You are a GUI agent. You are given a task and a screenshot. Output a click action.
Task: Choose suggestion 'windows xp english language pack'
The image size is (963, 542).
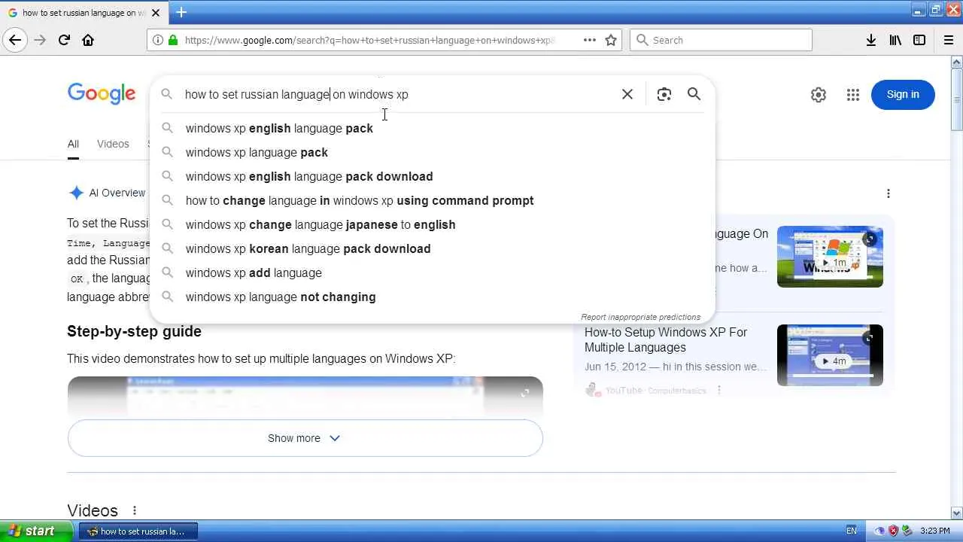click(x=433, y=128)
